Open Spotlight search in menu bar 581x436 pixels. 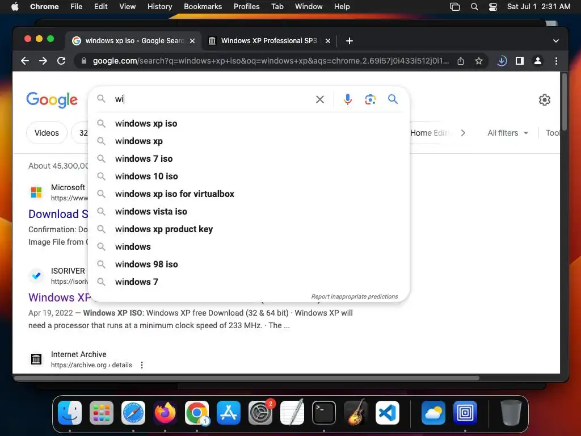474,7
